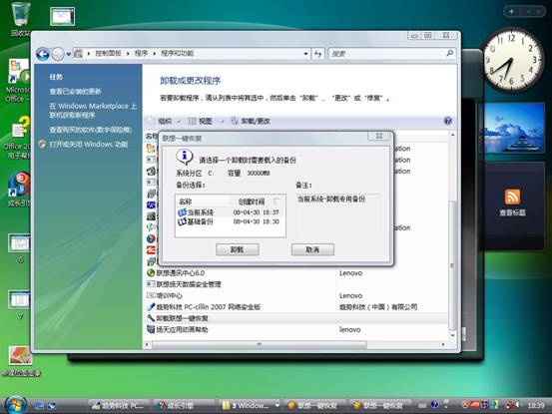This screenshot has height=414, width=552.
Task: Open 查看购买的软件(数字保险箱) link
Action: 91,130
